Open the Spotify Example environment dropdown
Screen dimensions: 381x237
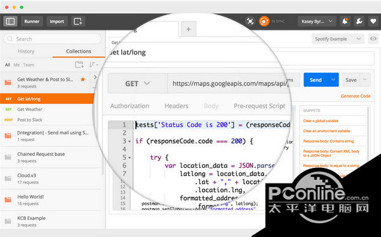(338, 39)
